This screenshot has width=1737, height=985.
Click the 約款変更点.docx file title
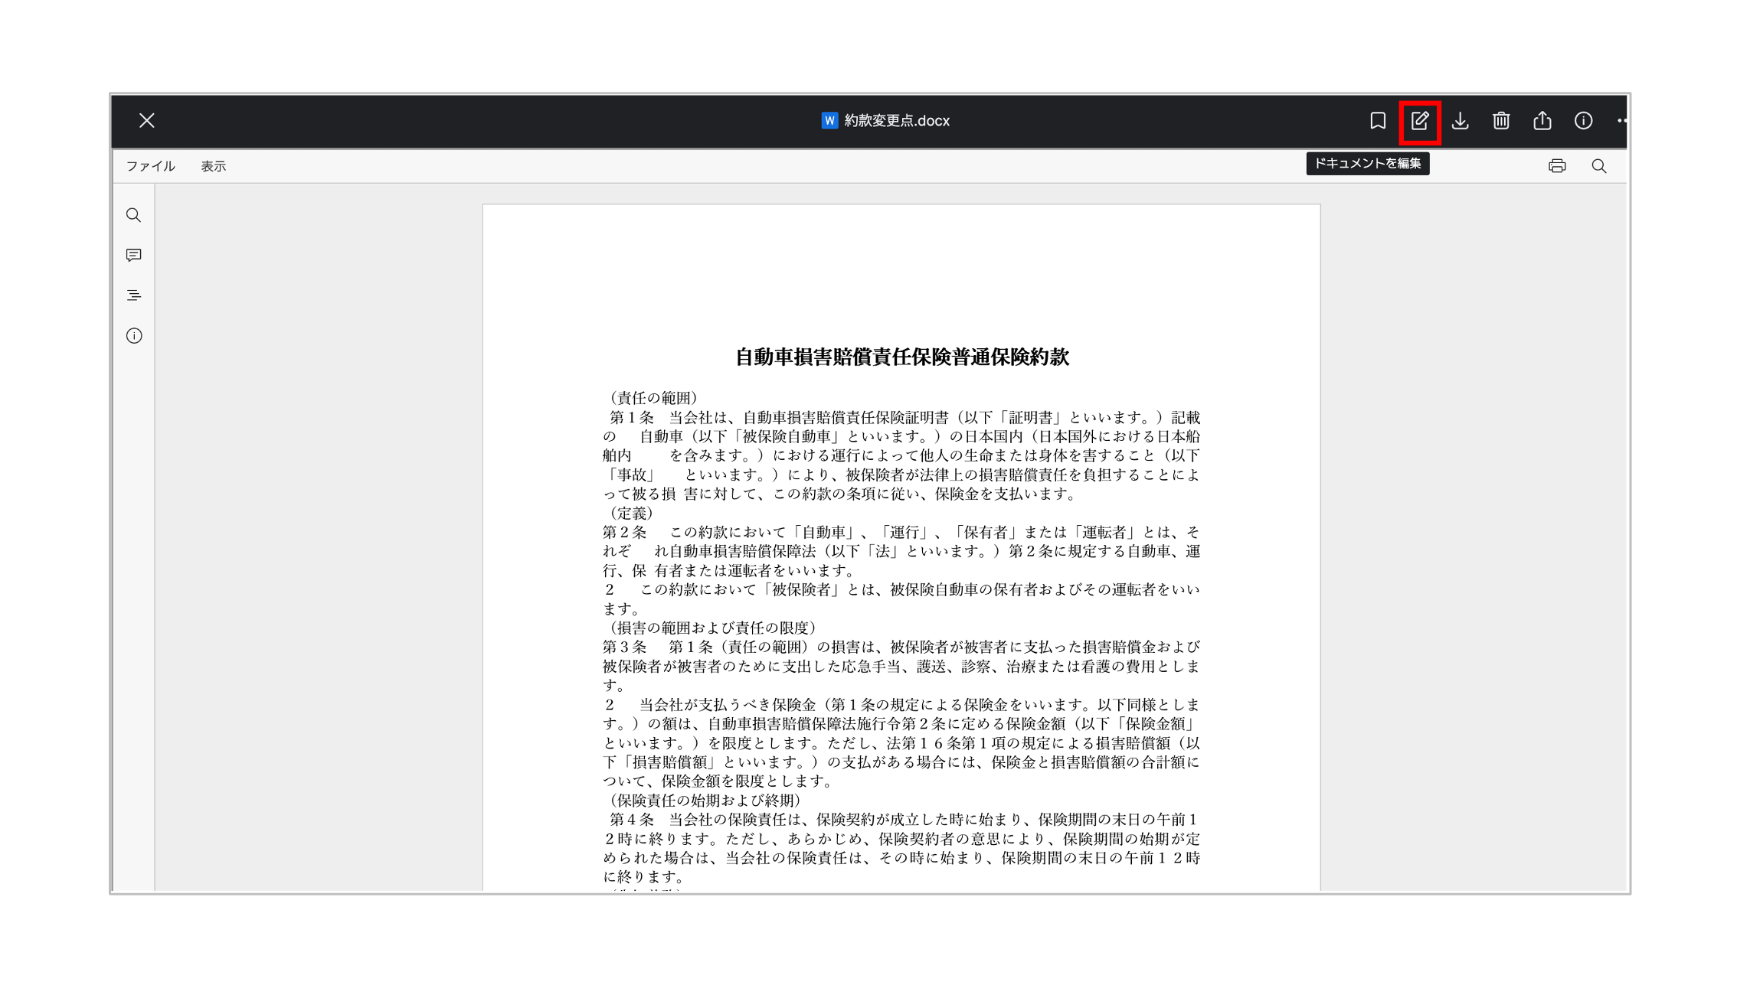tap(897, 121)
